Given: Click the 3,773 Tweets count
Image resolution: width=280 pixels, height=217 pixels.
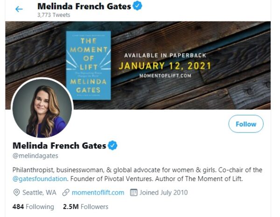Looking at the screenshot, I should coord(53,15).
